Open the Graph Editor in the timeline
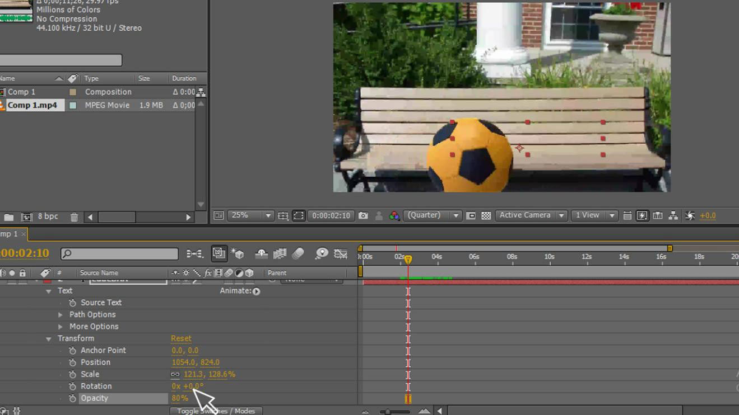 (x=341, y=254)
